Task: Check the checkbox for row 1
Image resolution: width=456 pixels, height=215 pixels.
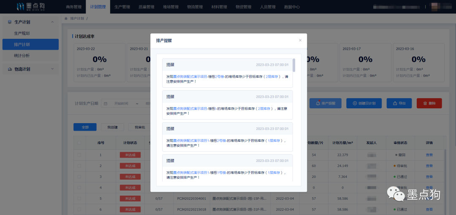Action: tap(79, 155)
